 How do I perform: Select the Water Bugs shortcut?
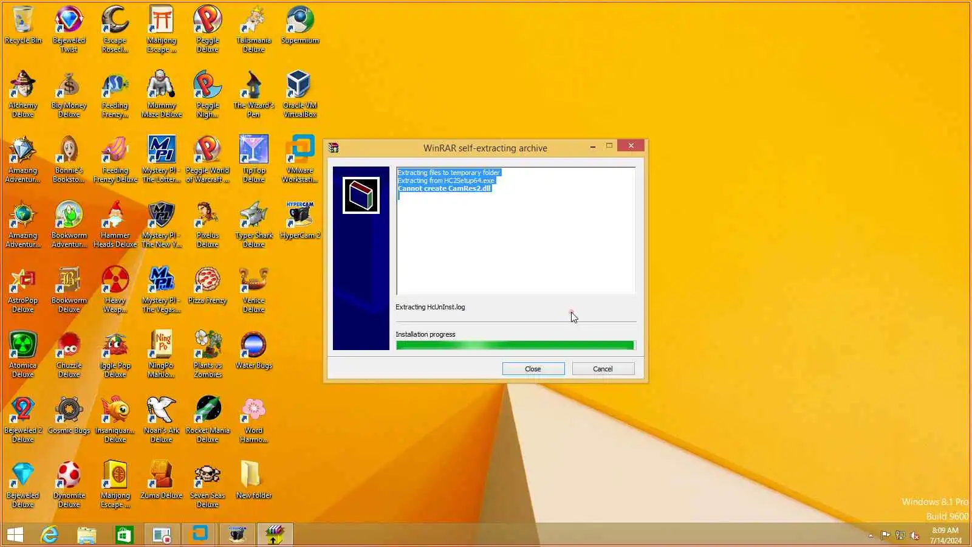(253, 351)
